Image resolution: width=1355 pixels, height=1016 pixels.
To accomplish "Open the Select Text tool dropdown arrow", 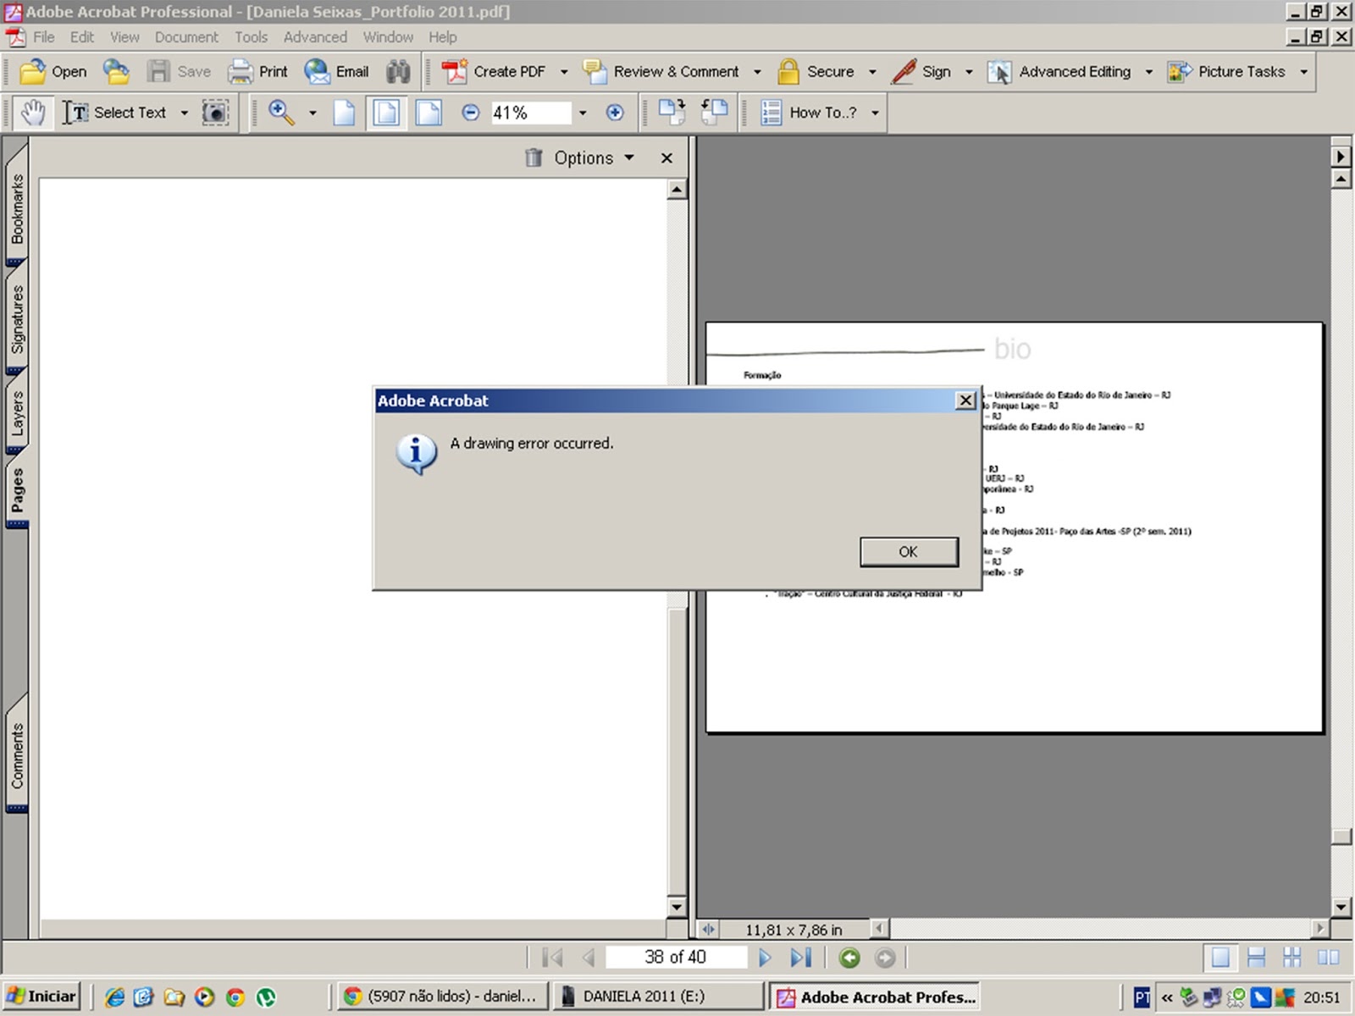I will click(184, 113).
